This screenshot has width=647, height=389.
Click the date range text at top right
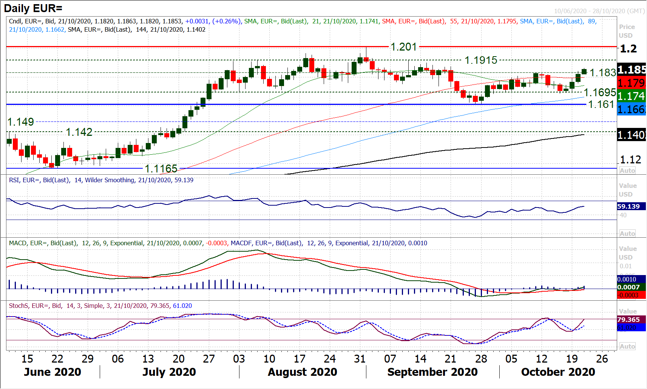[599, 11]
